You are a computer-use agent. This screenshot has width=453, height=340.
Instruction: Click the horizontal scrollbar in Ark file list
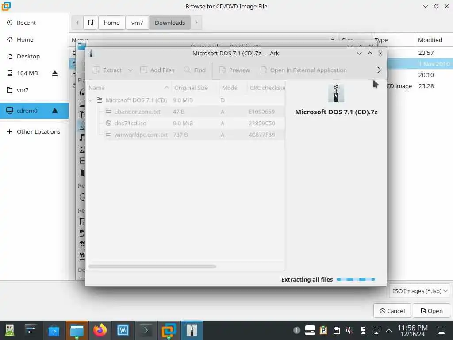pos(152,266)
